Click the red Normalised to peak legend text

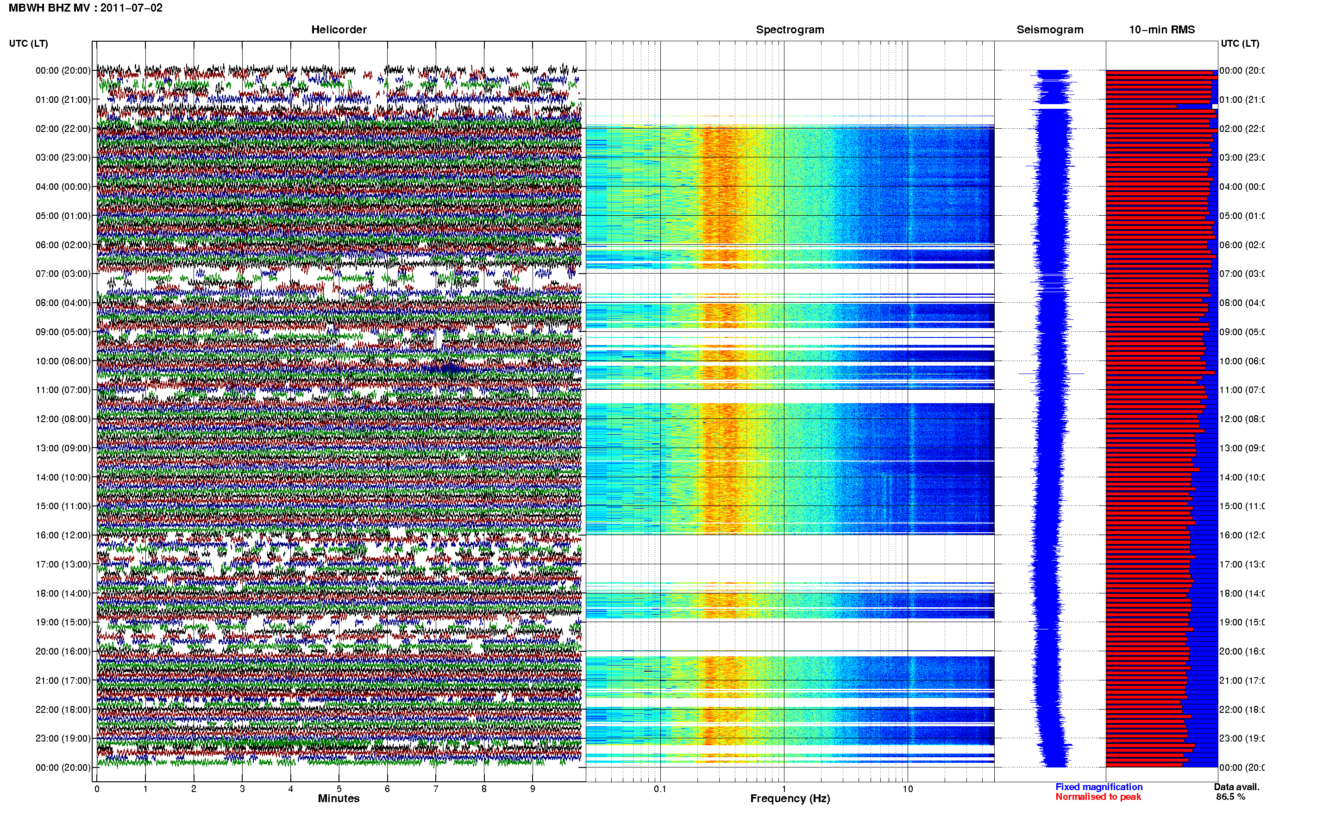coord(1098,797)
